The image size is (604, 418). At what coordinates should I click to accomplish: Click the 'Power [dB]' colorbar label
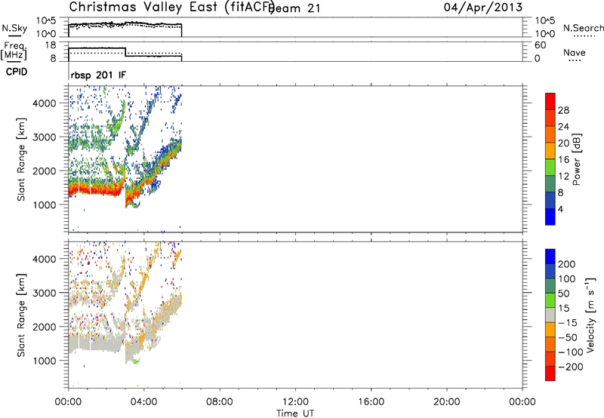point(577,159)
